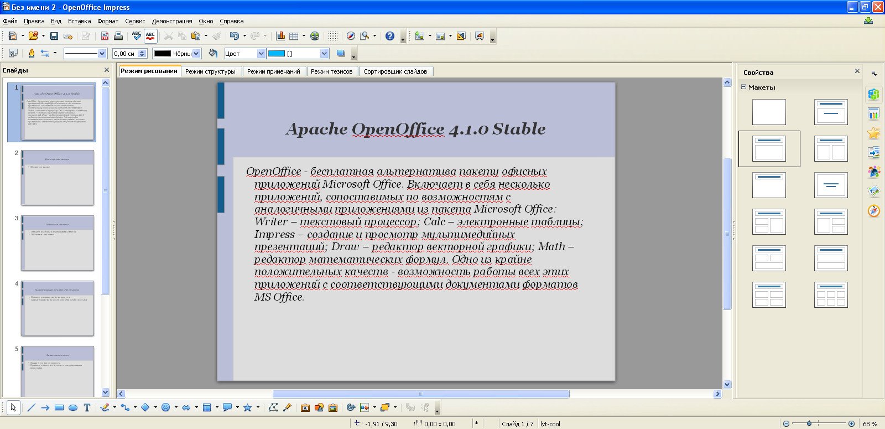
Task: Select the Ellipse drawing tool
Action: click(x=73, y=408)
